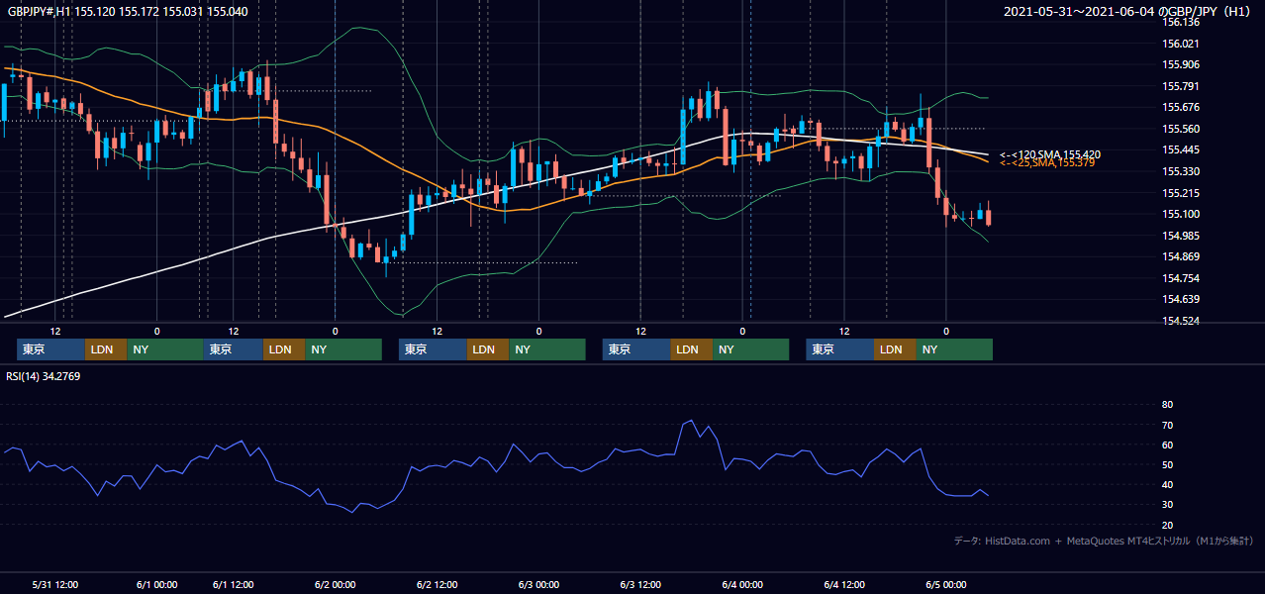Viewport: 1265px width, 594px height.
Task: Pick the 155.676 price label
Action: (1181, 107)
